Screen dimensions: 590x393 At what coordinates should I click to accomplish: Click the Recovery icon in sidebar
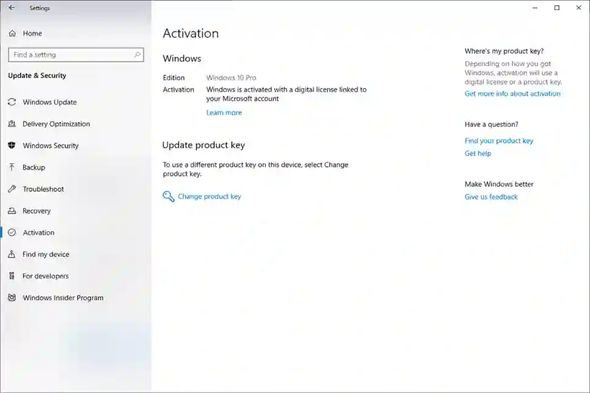coord(12,211)
